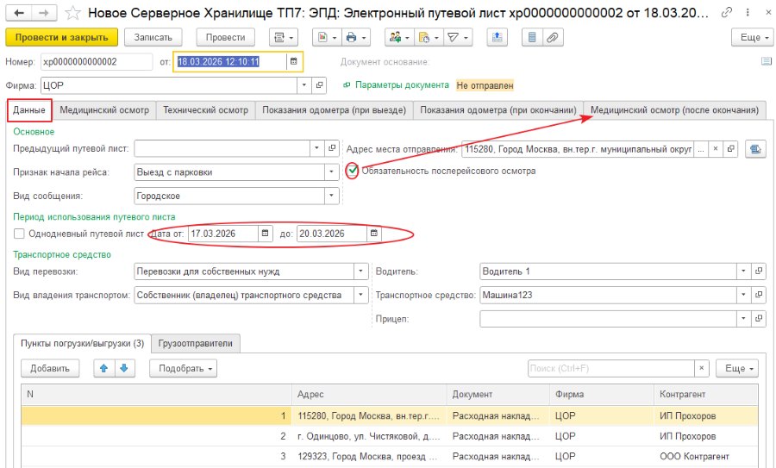Open calendar for the до date field
The image size is (776, 468).
click(373, 233)
